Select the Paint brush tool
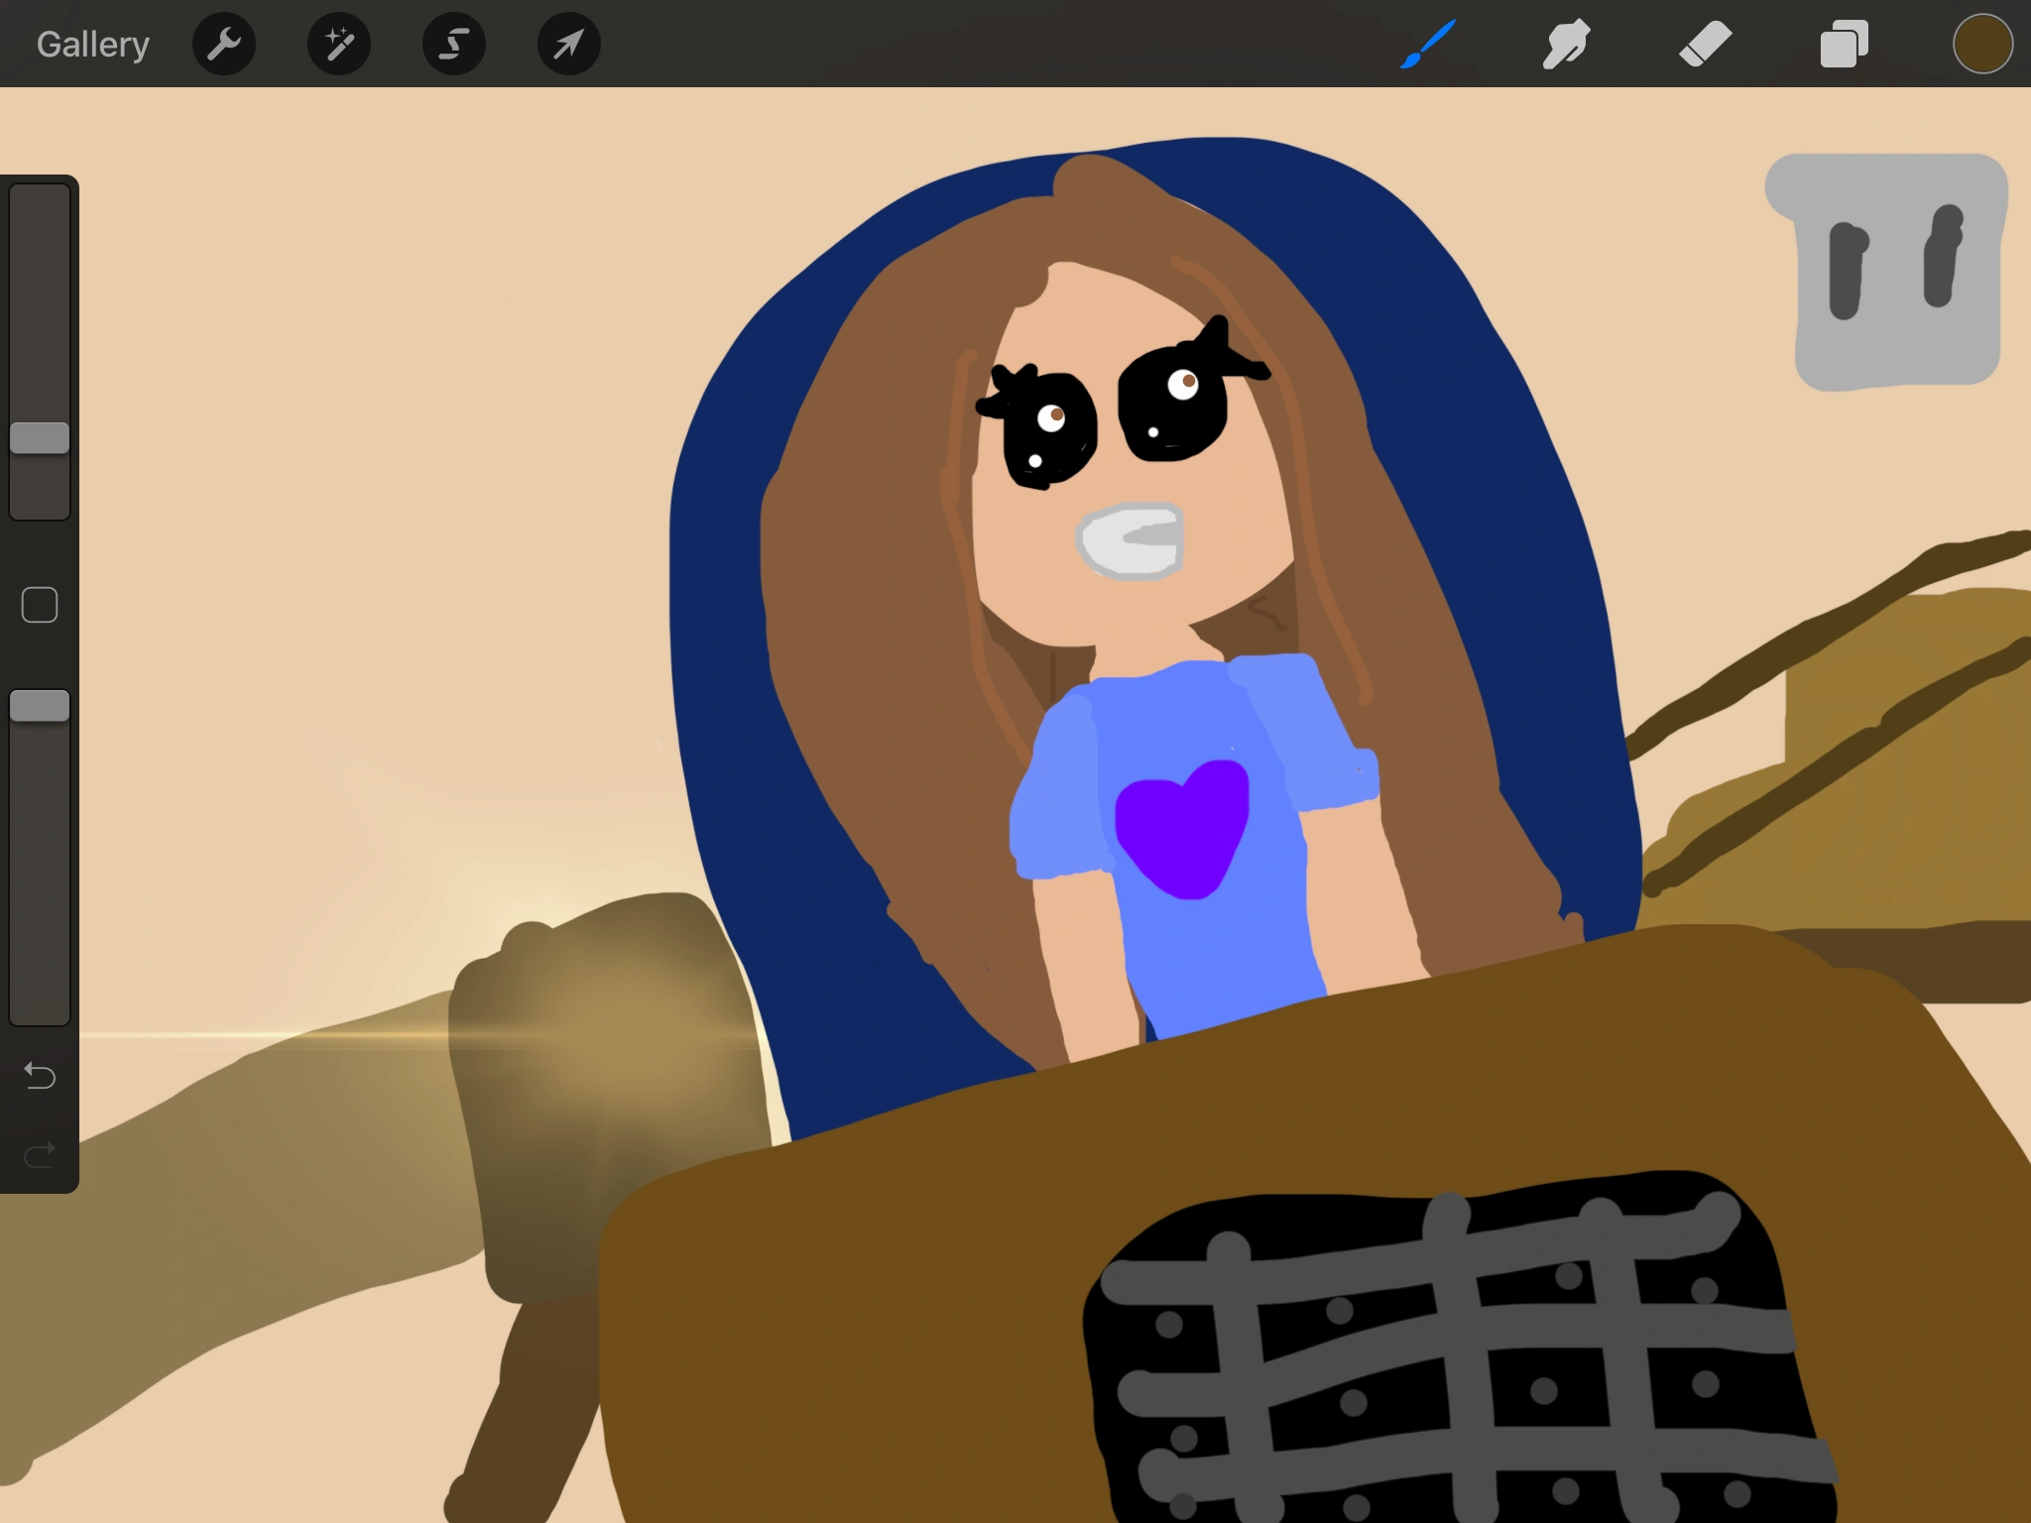This screenshot has width=2031, height=1523. coord(1428,45)
